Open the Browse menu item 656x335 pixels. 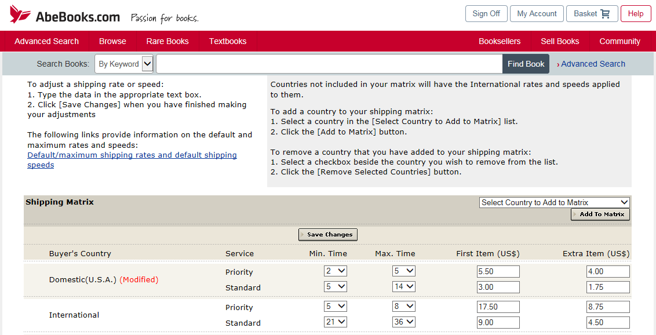click(112, 41)
